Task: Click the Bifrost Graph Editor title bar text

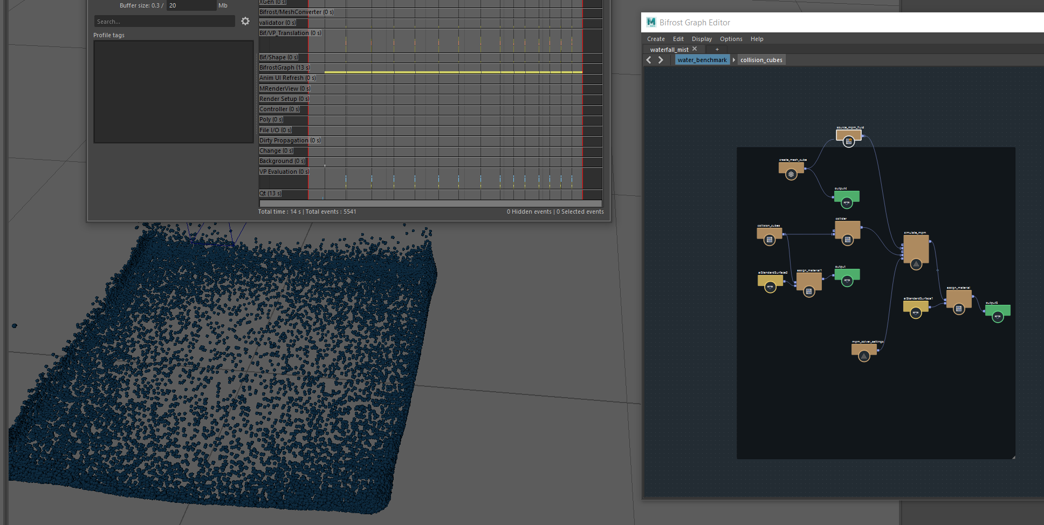Action: click(x=695, y=23)
